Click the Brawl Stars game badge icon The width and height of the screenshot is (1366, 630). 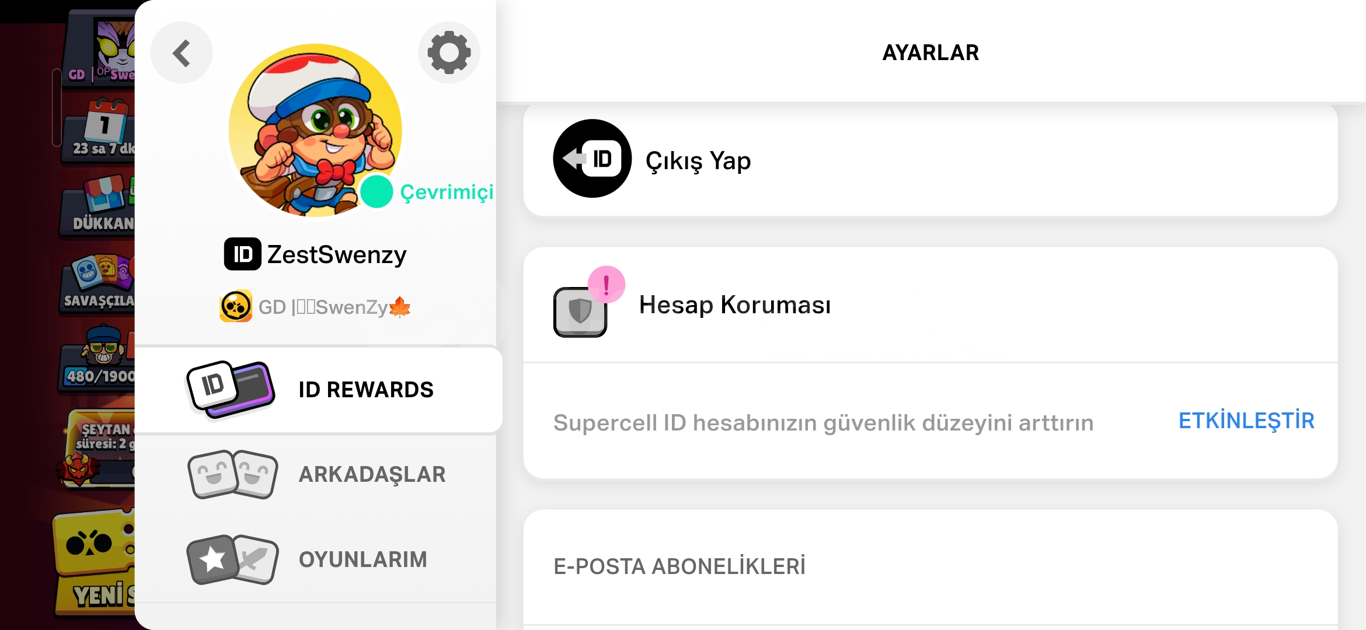click(x=236, y=306)
